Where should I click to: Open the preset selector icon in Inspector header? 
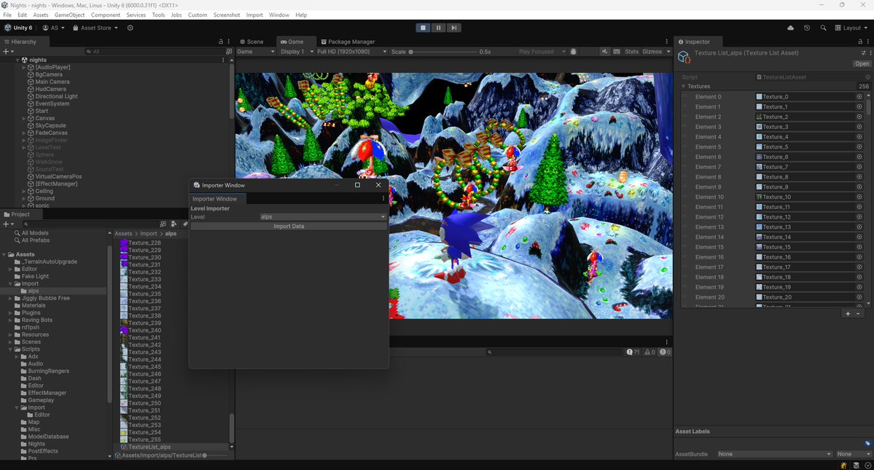[863, 53]
